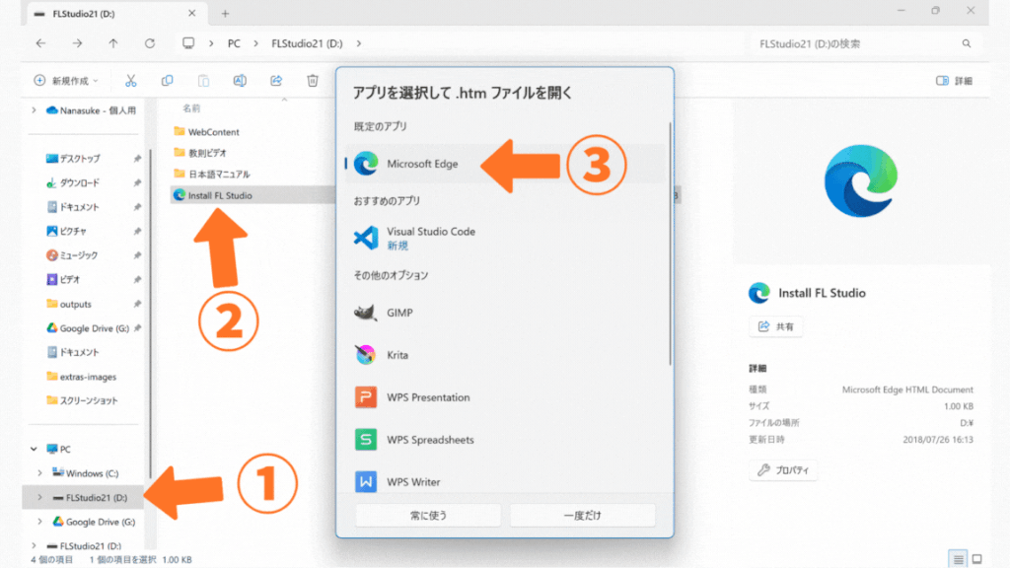This screenshot has width=1010, height=568.
Task: Click the search box for FLStudio21 (D:)
Action: coord(865,43)
